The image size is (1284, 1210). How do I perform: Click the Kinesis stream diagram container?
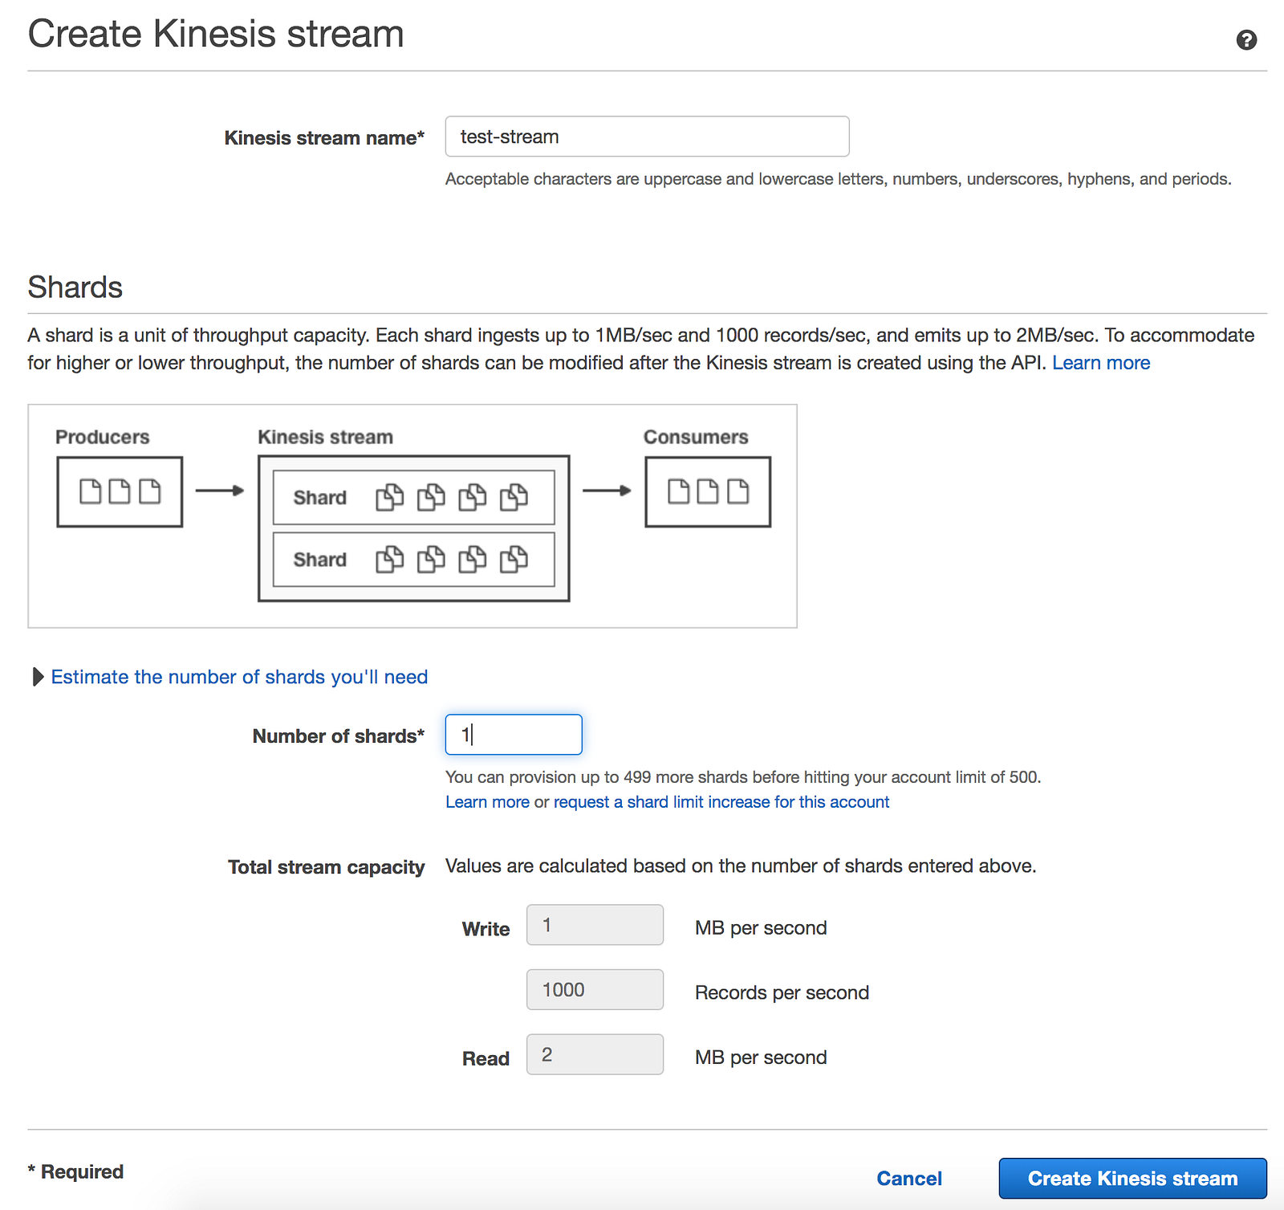click(x=413, y=528)
